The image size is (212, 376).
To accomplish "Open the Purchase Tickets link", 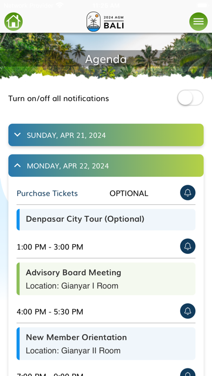I will click(47, 193).
